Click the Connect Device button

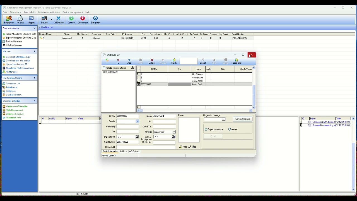(x=243, y=119)
